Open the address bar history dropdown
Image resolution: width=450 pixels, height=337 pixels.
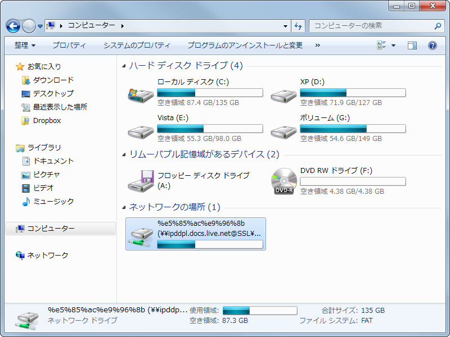285,26
